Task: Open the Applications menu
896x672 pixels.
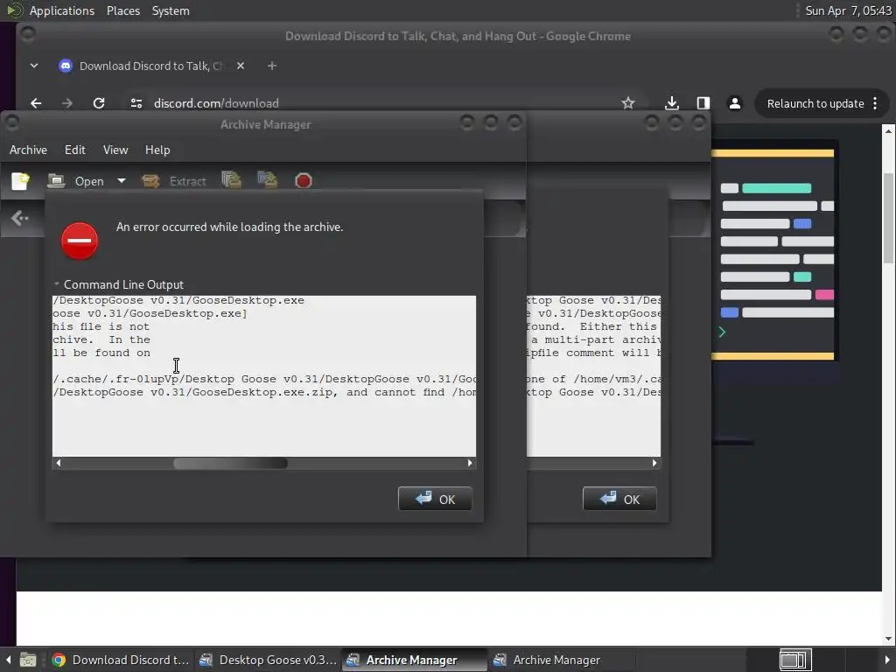Action: [x=62, y=10]
